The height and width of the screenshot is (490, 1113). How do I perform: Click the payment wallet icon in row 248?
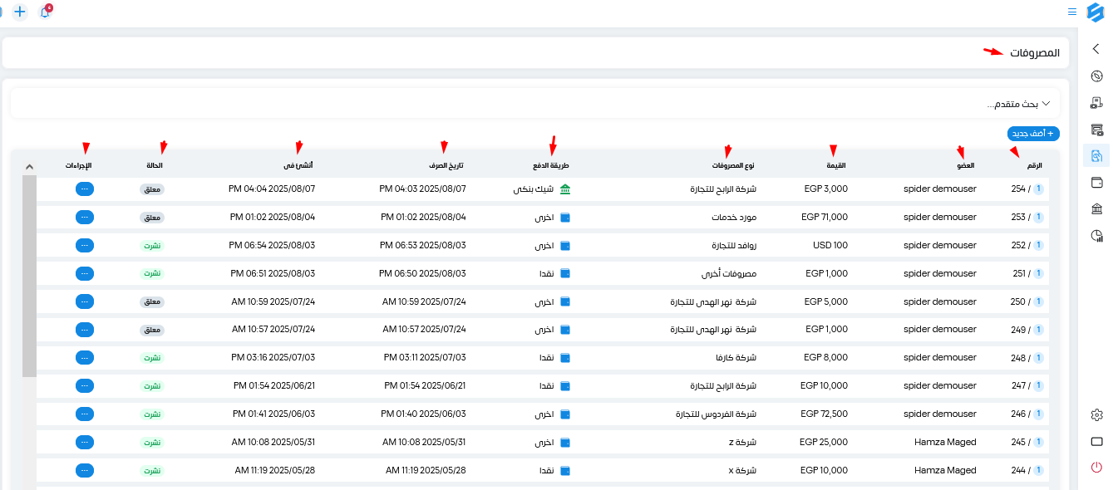pyautogui.click(x=566, y=358)
